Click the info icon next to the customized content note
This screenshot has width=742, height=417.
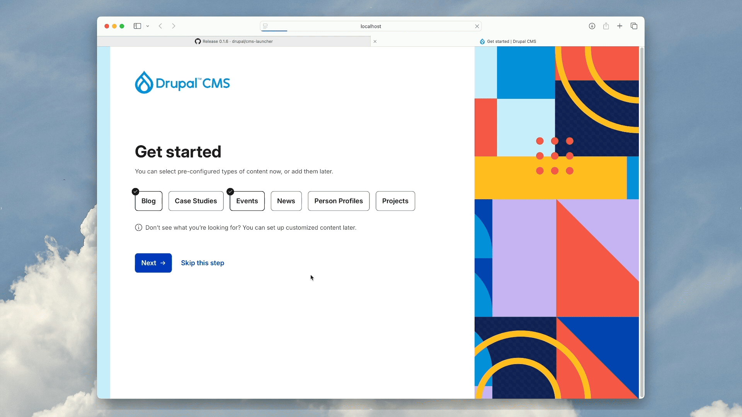coord(138,227)
